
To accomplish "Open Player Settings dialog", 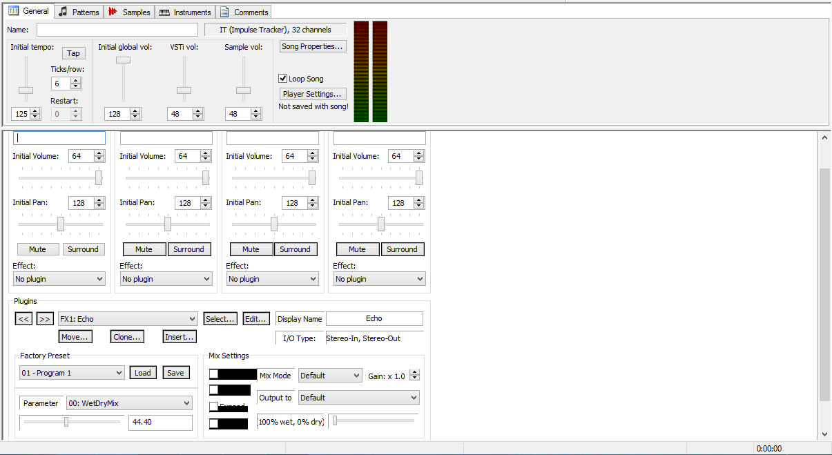I will [313, 94].
